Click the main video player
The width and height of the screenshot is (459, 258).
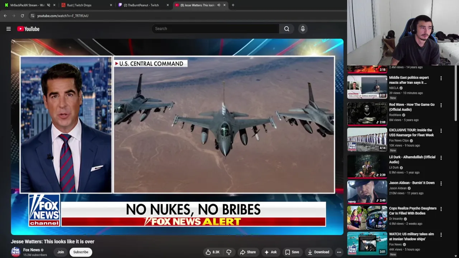coord(177,137)
